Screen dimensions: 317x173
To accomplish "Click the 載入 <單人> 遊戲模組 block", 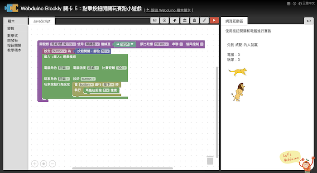I will [x=60, y=57].
